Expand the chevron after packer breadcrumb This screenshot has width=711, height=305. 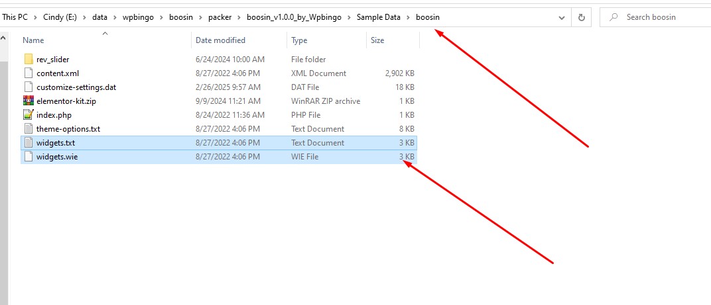[x=239, y=17]
